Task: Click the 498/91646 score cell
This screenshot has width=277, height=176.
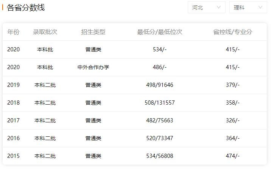Action: (x=159, y=85)
